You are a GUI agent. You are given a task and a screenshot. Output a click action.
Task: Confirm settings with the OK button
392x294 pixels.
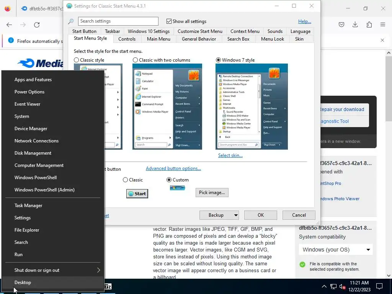click(x=260, y=215)
